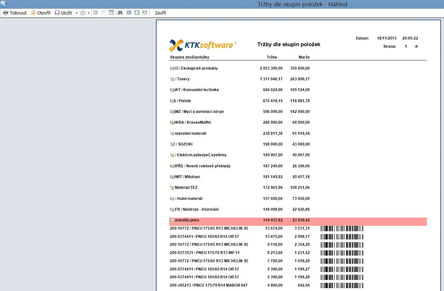Click the Tisknout print button
The image size is (444, 291).
15,13
